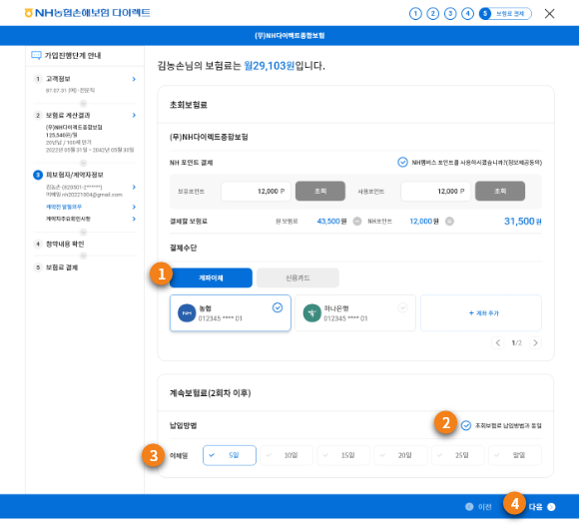Screen dimensions: 579x527
Task: Click the 43,500원 original premium value
Action: pyautogui.click(x=331, y=222)
